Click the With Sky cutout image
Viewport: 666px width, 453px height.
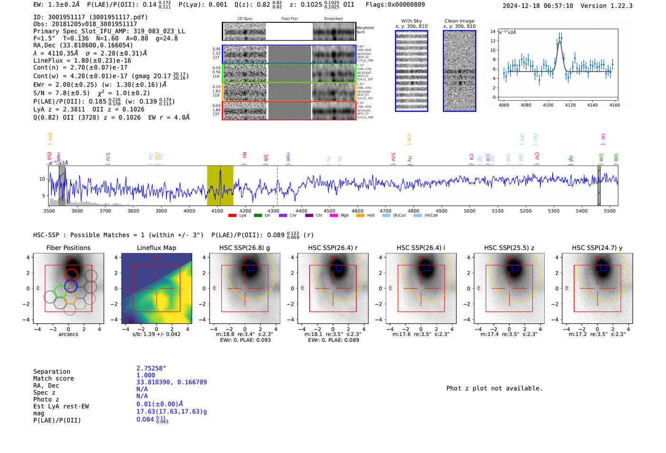[x=411, y=71]
